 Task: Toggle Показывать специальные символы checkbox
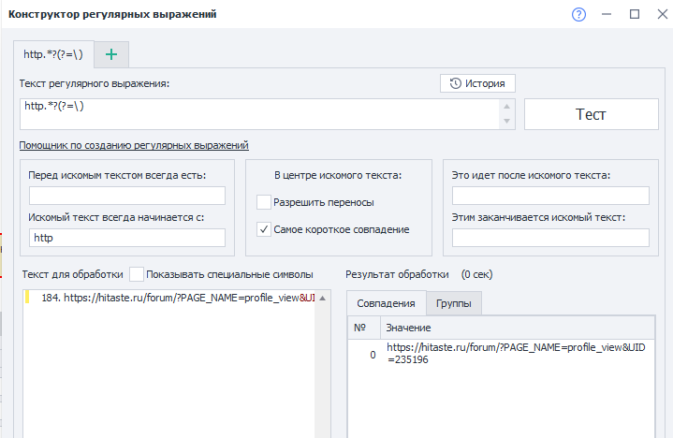click(x=137, y=274)
